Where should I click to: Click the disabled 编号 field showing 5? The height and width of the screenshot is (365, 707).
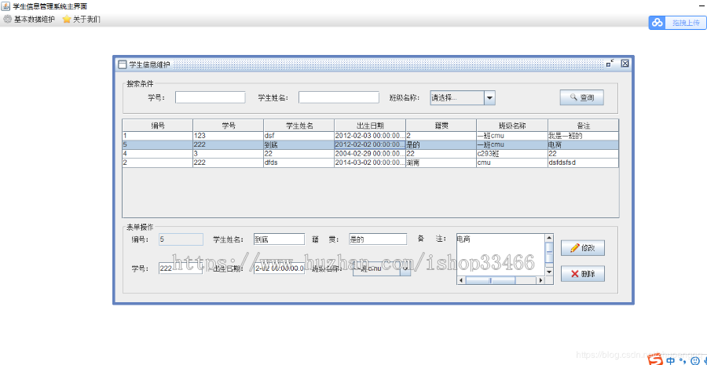tap(181, 239)
